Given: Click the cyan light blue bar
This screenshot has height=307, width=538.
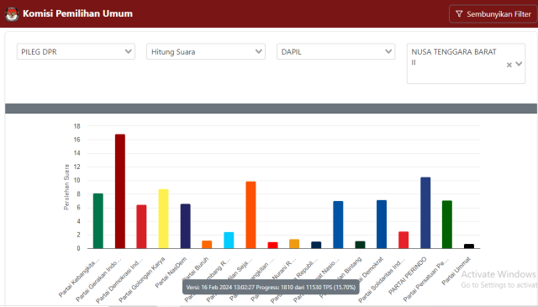Looking at the screenshot, I should coord(229,241).
